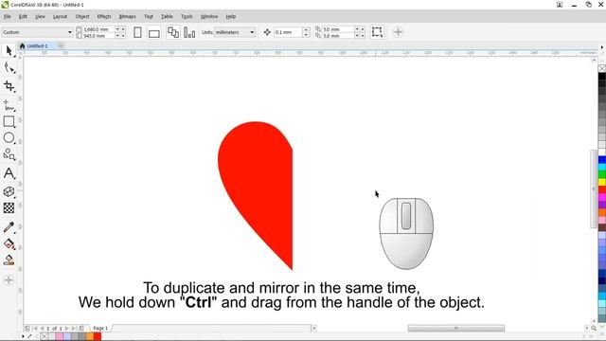The image size is (606, 341).
Task: Click the Treat as filled icon
Action: 377,32
